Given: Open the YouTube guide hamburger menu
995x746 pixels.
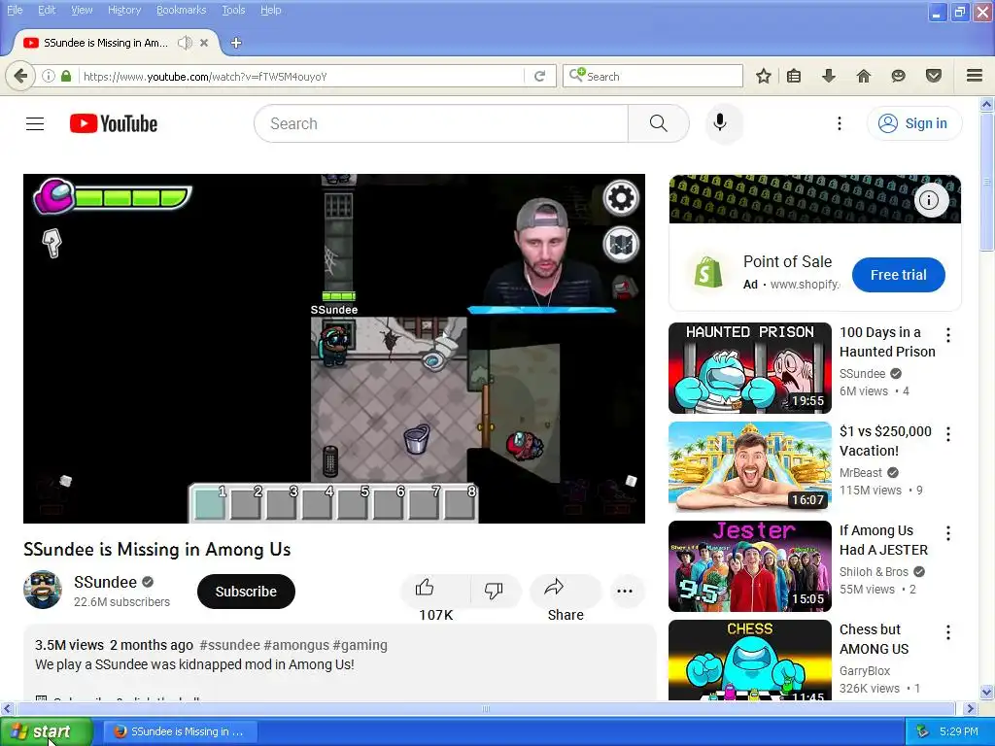Looking at the screenshot, I should tap(35, 123).
